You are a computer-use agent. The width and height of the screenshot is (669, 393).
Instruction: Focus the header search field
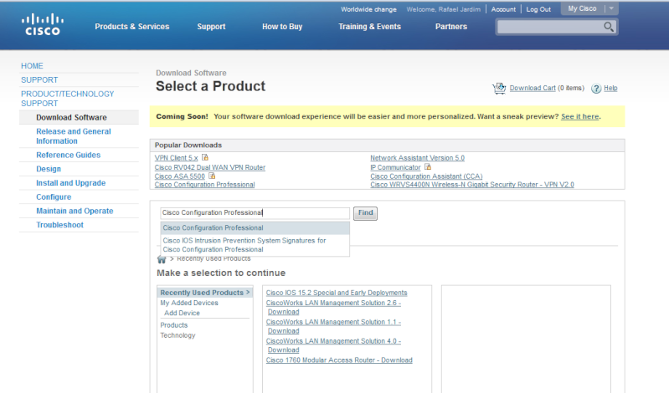[550, 27]
